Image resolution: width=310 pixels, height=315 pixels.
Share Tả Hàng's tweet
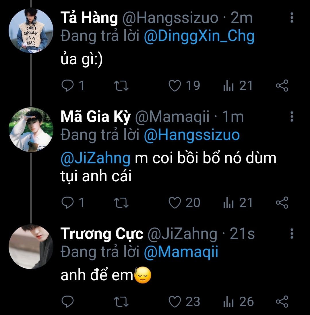pyautogui.click(x=282, y=86)
